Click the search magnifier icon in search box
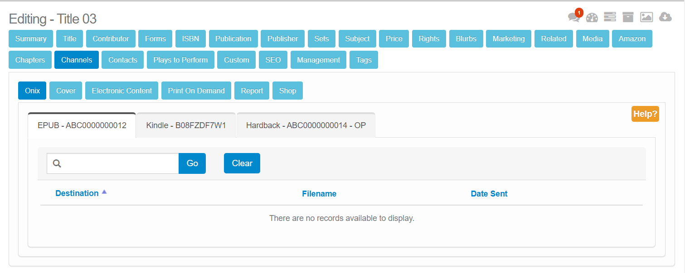Viewport: 685px width, 273px height. [57, 163]
